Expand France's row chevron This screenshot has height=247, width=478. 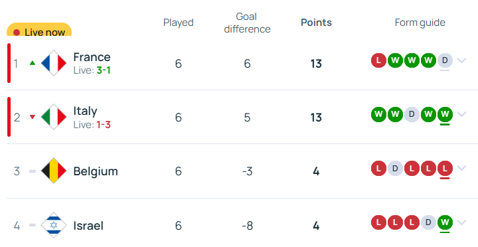click(461, 60)
